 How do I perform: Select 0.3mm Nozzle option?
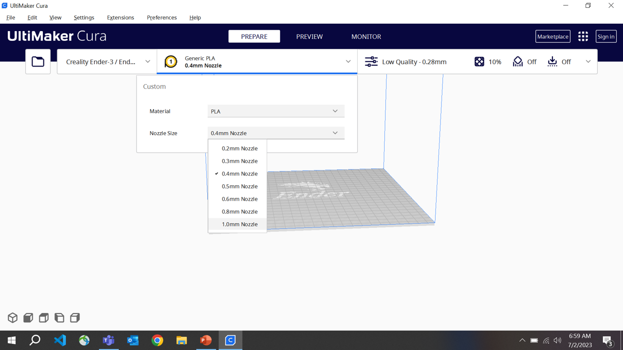(238, 161)
